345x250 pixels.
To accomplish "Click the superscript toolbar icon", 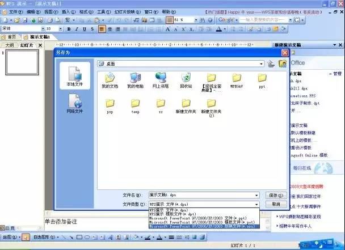I will point(183,29).
